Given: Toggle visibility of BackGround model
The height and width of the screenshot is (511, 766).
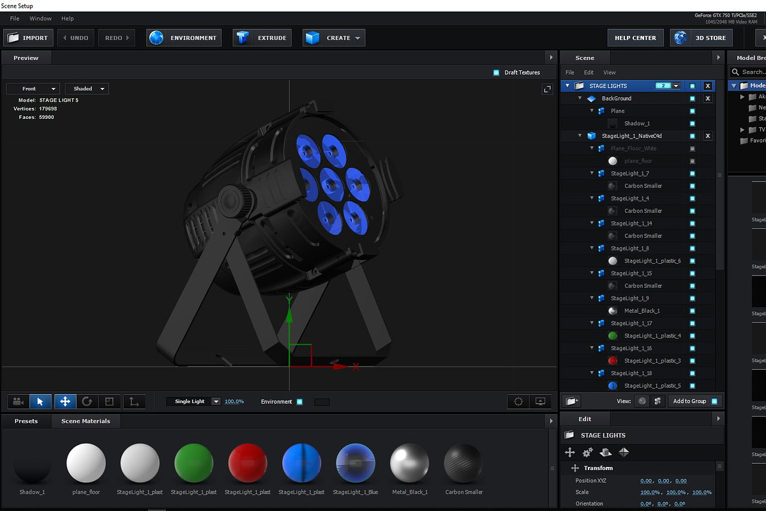Looking at the screenshot, I should click(693, 98).
